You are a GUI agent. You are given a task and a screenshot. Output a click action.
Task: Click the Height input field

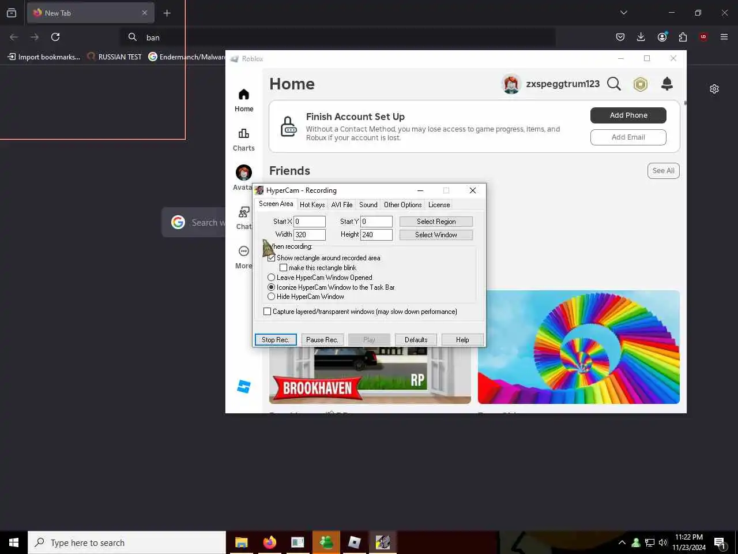[x=376, y=235]
